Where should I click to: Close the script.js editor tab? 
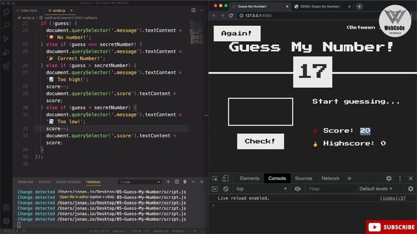(71, 10)
